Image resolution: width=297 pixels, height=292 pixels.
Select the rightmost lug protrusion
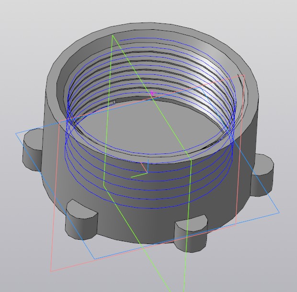[263, 175]
